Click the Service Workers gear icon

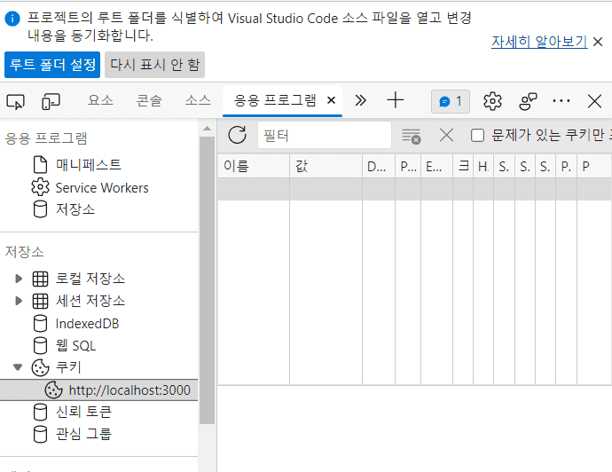pos(40,187)
